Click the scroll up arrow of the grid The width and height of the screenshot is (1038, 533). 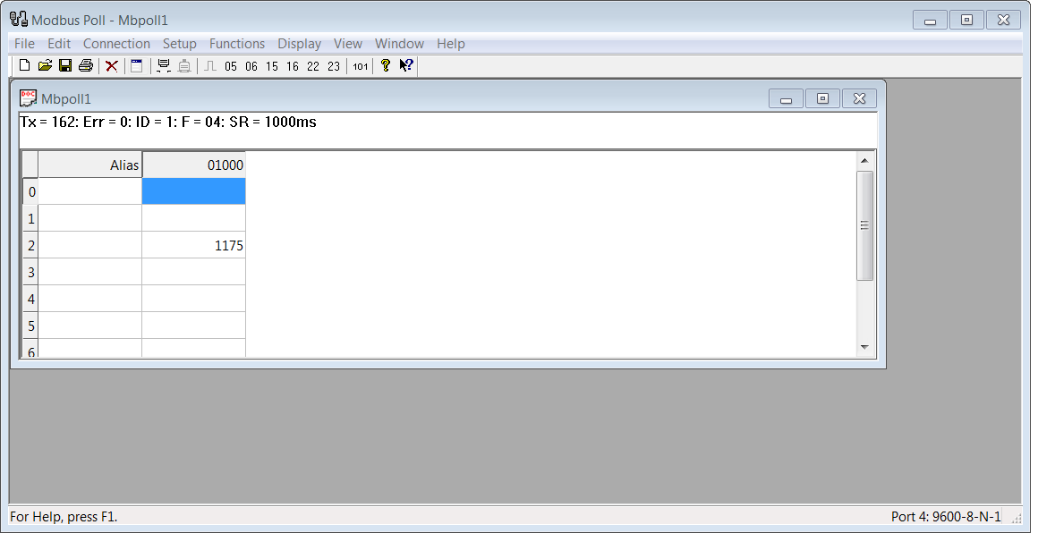[x=864, y=161]
